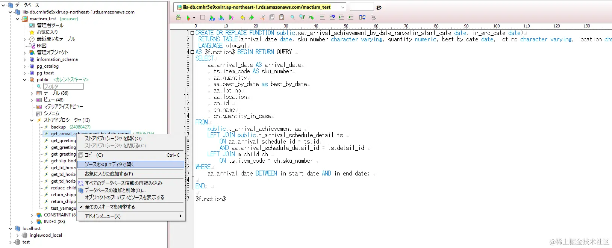
Task: Select ストアドプロシージャを開く(O) menu item
Action: point(131,139)
